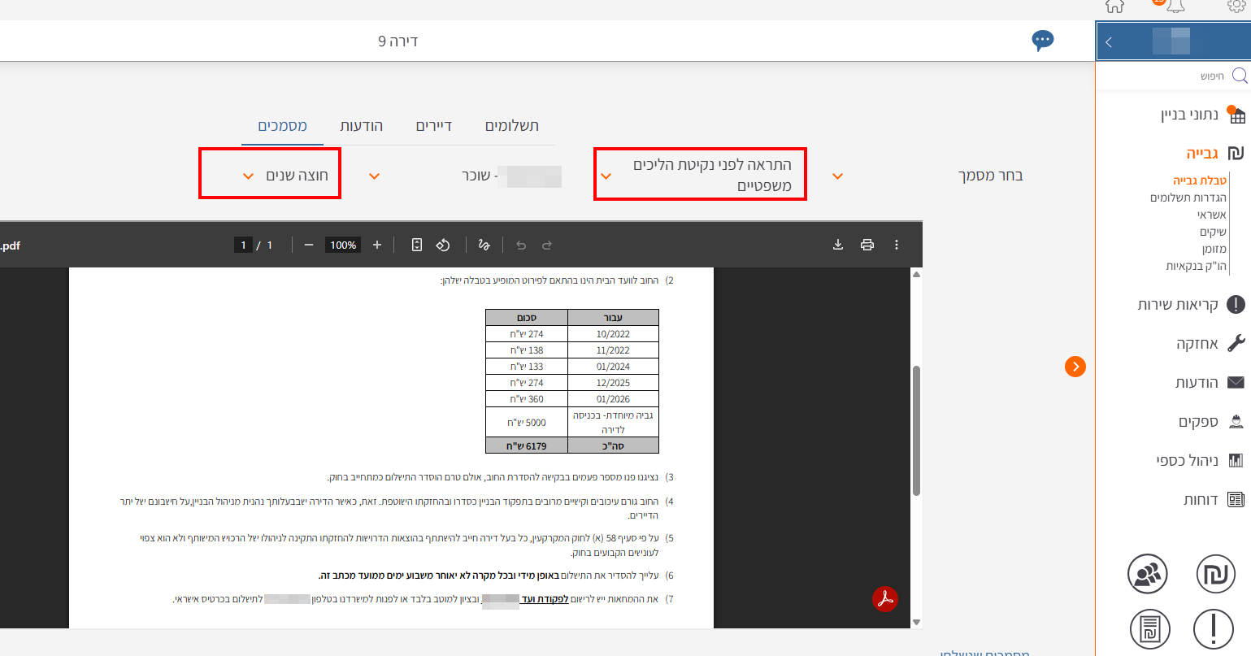Image resolution: width=1251 pixels, height=656 pixels.
Task: Click the PDF viewer vertical scrollbar
Action: pos(917,431)
